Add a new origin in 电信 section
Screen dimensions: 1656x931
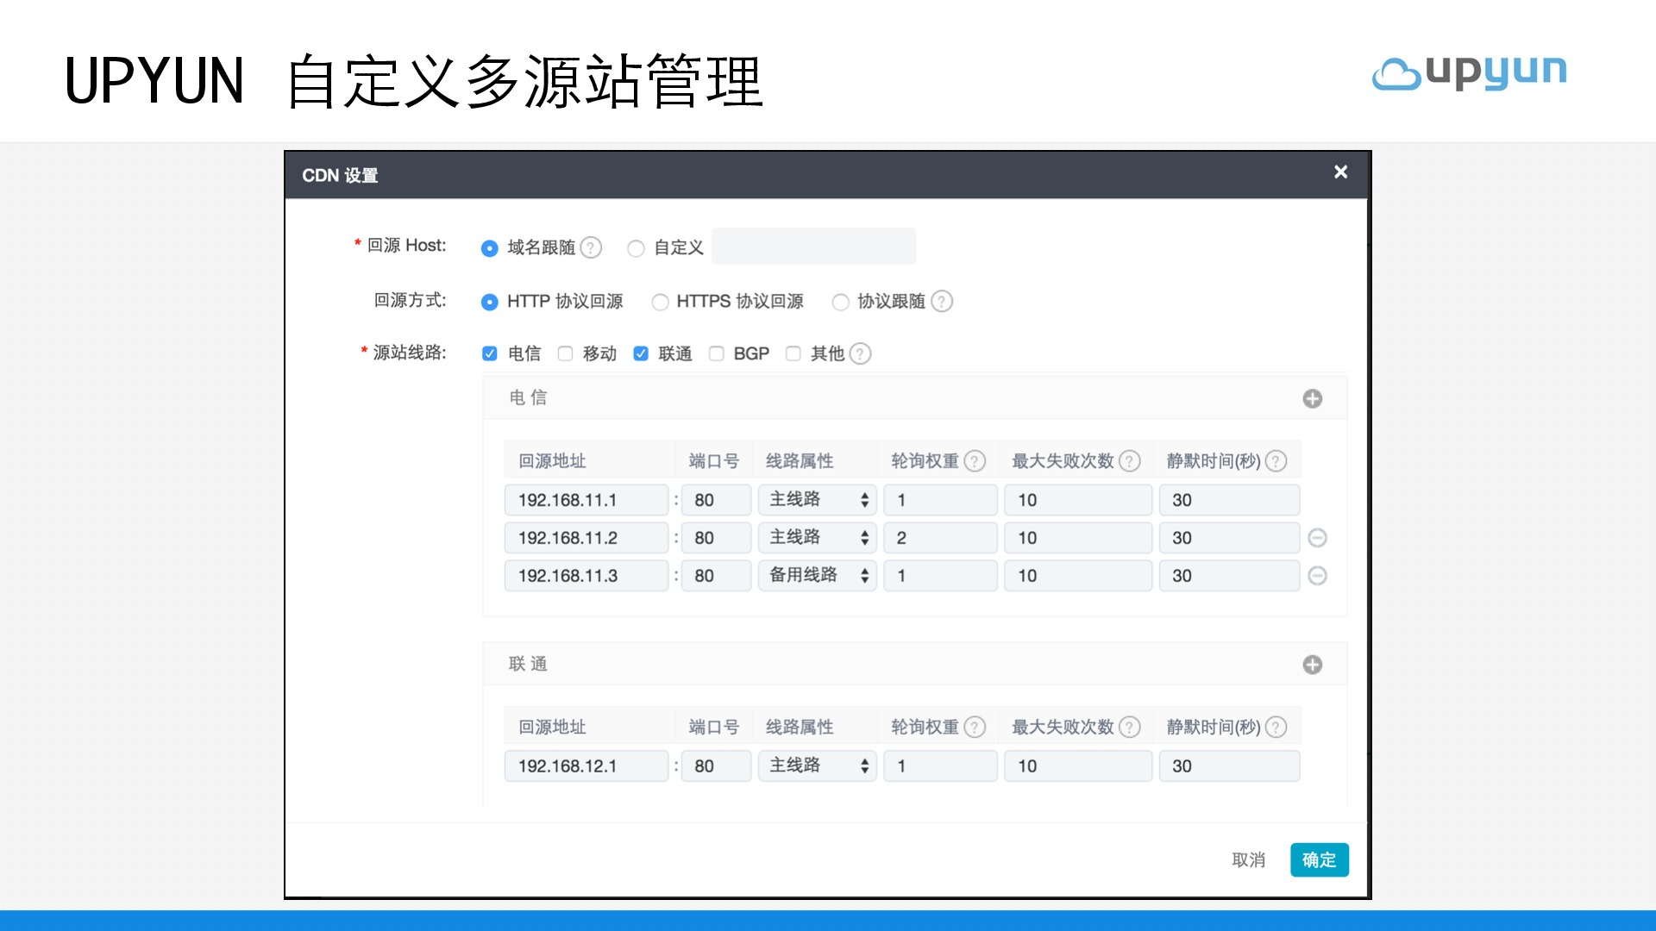coord(1313,398)
